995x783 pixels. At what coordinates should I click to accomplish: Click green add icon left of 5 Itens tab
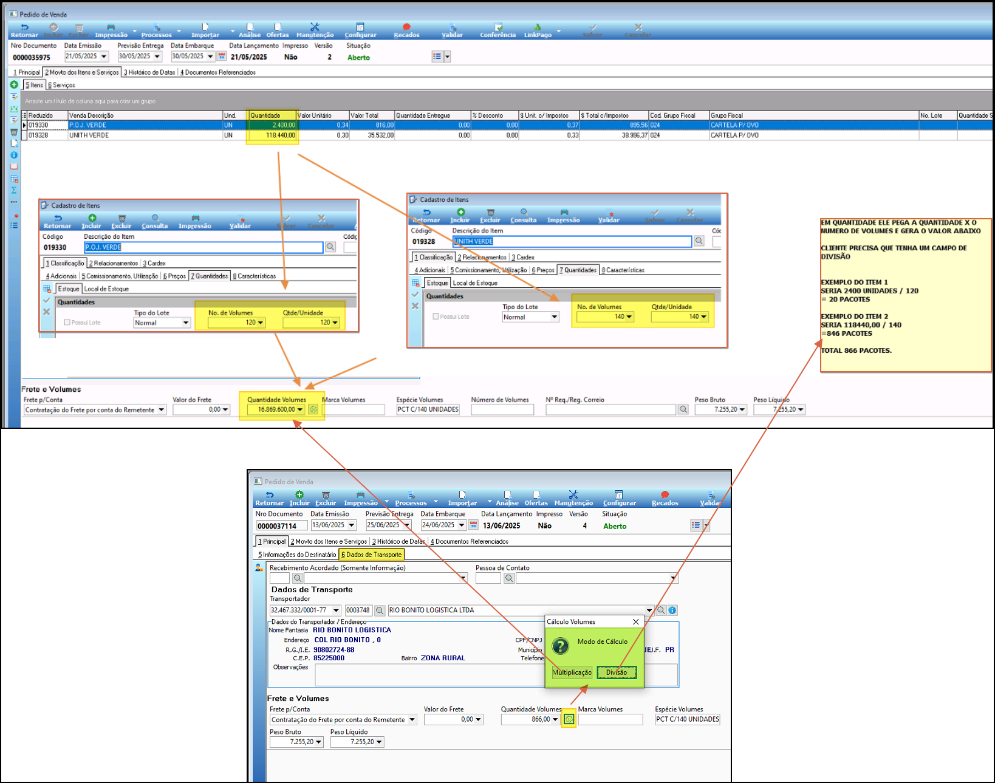click(x=14, y=84)
